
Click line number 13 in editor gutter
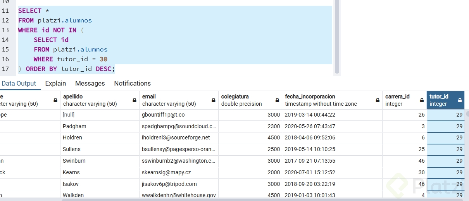point(5,30)
